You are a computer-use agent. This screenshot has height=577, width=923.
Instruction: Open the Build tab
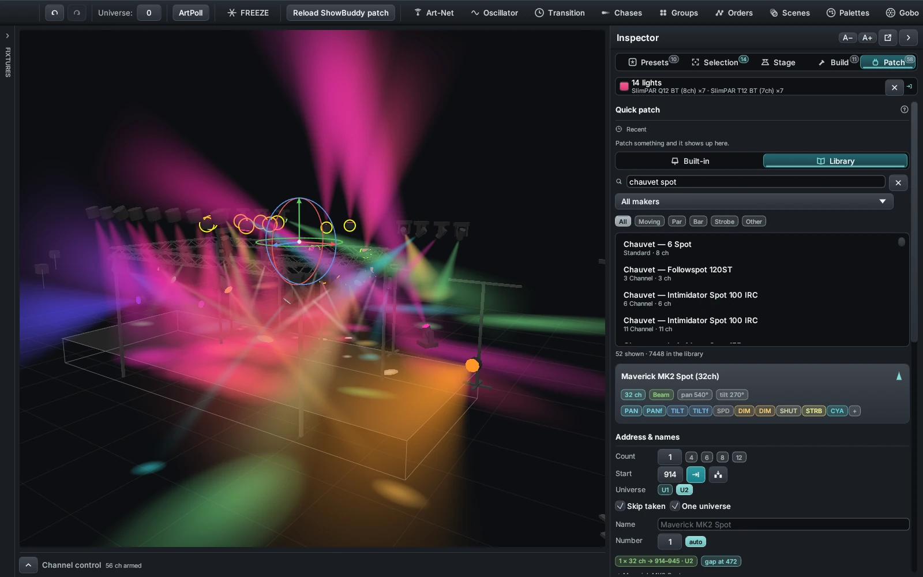838,62
